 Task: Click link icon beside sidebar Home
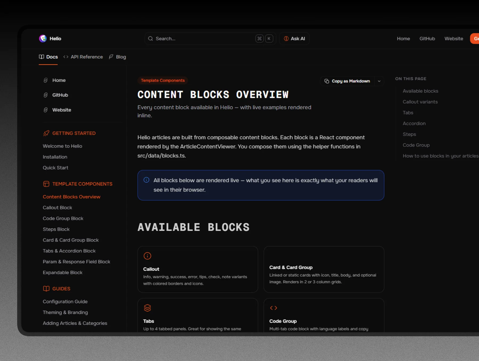46,80
